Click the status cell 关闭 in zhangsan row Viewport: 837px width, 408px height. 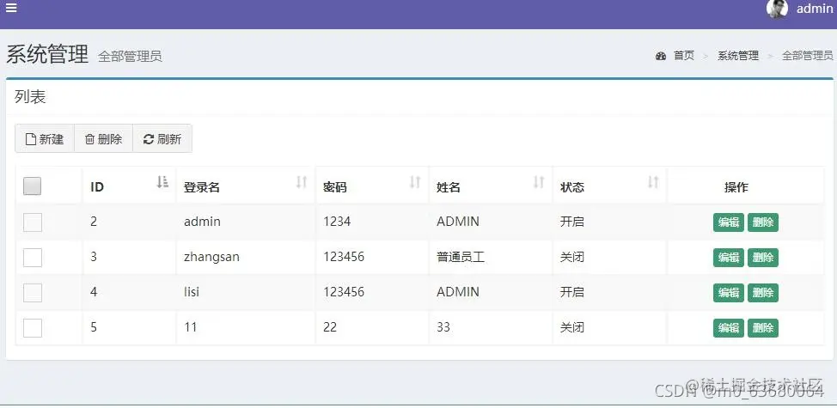click(571, 257)
